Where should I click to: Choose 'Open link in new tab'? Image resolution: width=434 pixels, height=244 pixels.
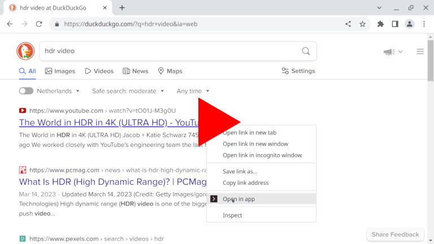261,133
